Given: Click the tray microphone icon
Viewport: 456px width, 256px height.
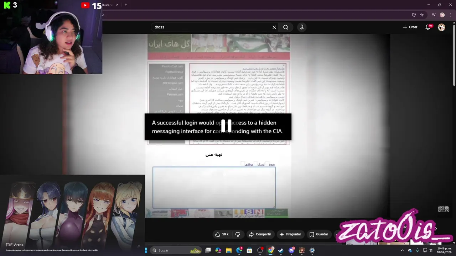Looking at the screenshot, I should pyautogui.click(x=418, y=250).
